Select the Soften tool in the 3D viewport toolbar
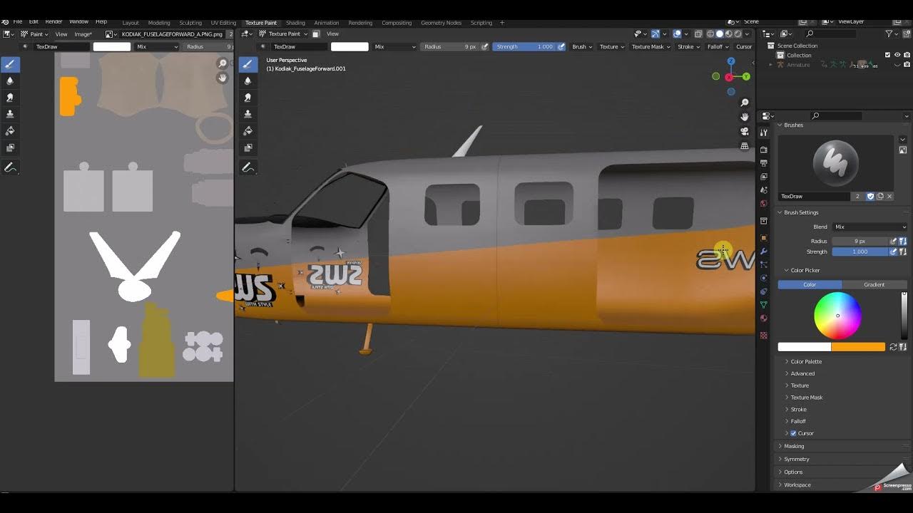The width and height of the screenshot is (913, 513). click(x=248, y=81)
